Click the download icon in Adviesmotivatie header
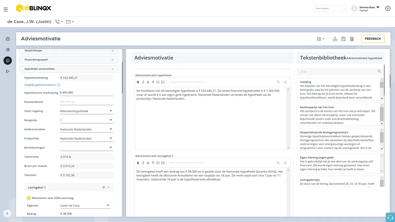The image size is (395, 222). [x=335, y=39]
